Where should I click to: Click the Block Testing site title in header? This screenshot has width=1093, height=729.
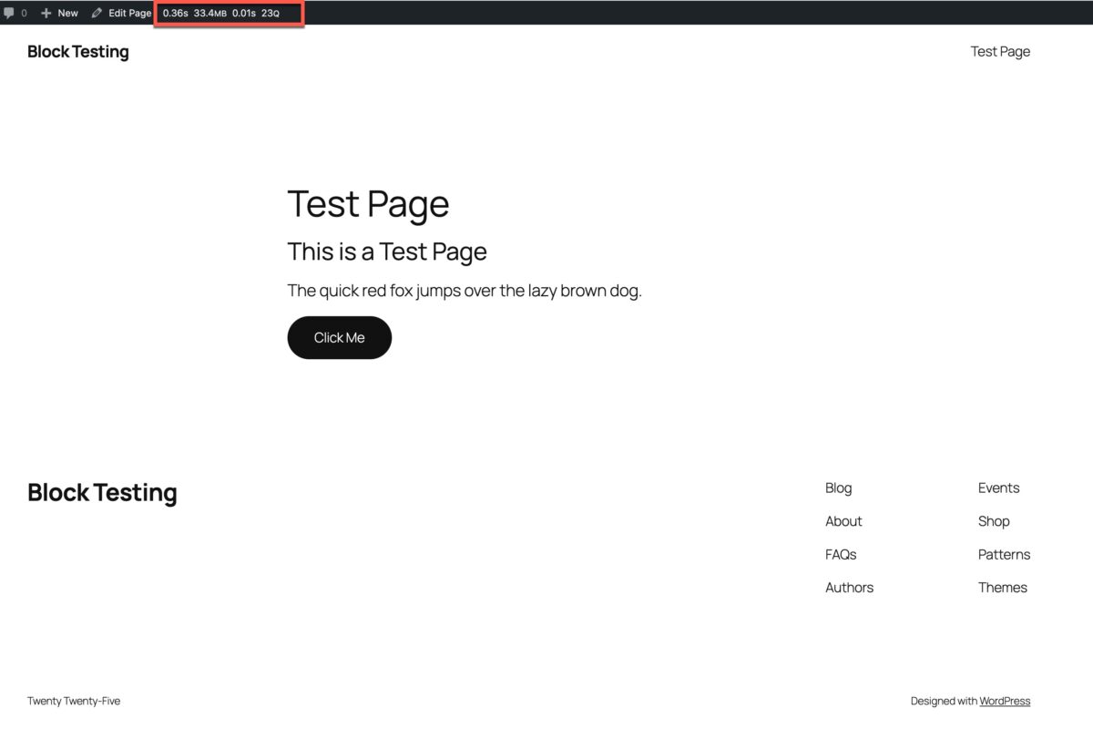[x=78, y=51]
